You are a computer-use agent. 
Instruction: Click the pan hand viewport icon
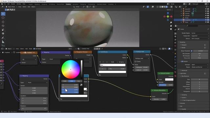pos(171,26)
